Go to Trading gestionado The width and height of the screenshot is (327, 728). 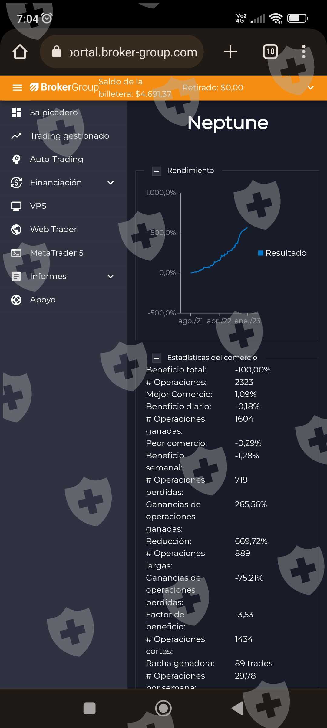pyautogui.click(x=69, y=136)
